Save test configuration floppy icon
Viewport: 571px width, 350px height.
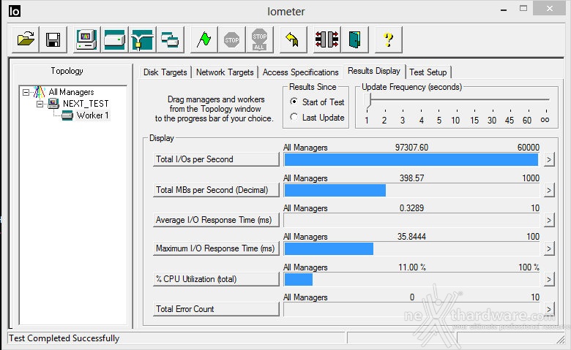pyautogui.click(x=53, y=39)
